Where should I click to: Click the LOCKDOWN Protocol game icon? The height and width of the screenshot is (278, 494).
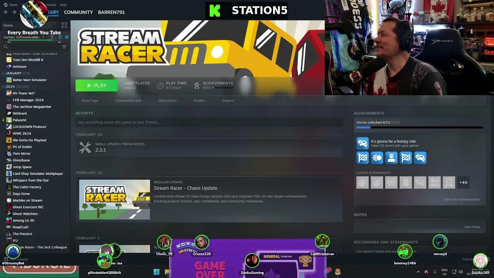click(9, 127)
